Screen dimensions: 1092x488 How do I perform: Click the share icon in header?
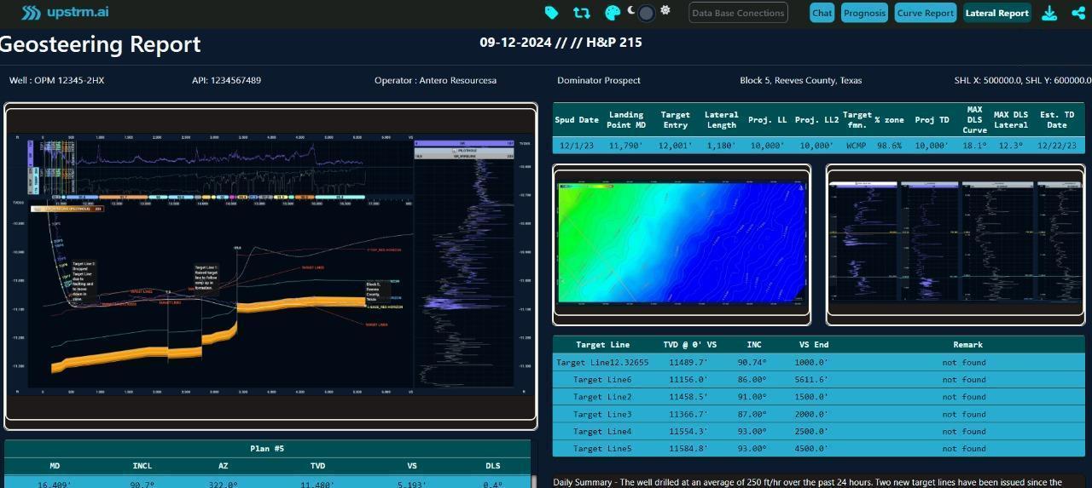point(1077,13)
